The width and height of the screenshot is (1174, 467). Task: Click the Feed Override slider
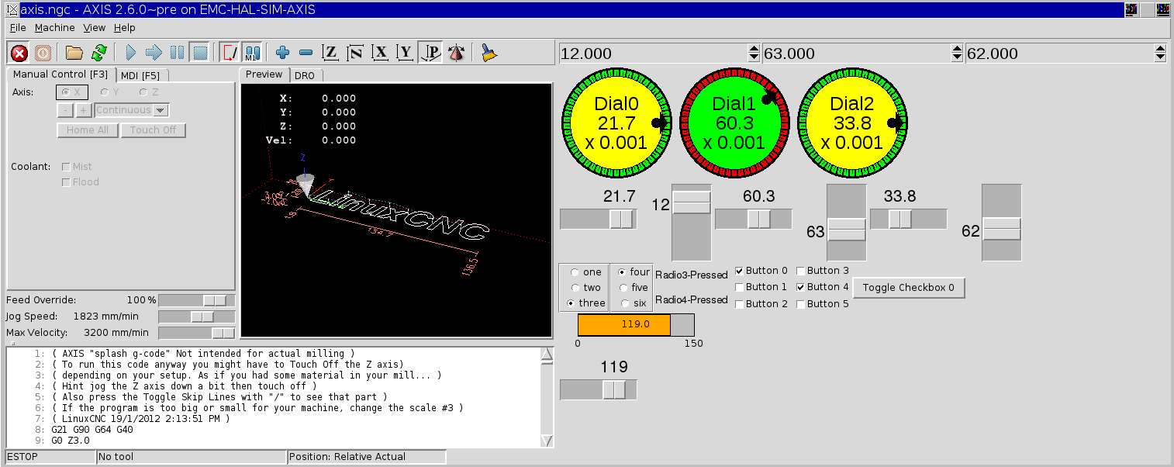pos(196,300)
